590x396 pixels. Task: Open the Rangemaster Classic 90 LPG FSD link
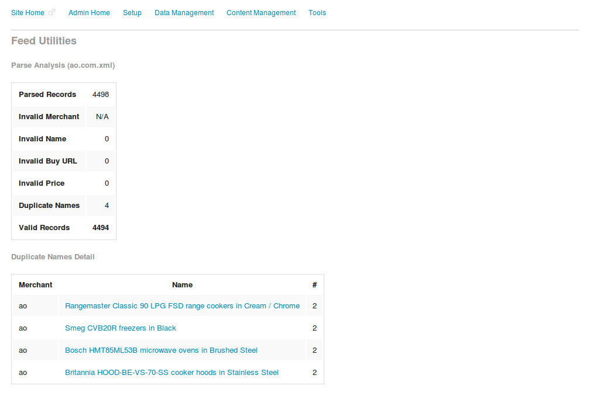182,306
